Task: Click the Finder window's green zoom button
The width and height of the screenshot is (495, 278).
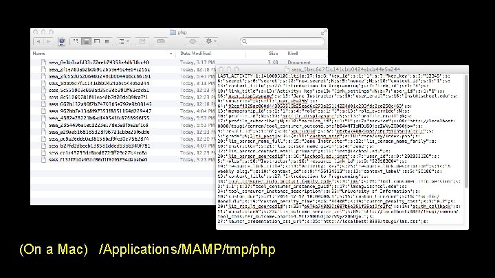Action: click(51, 32)
